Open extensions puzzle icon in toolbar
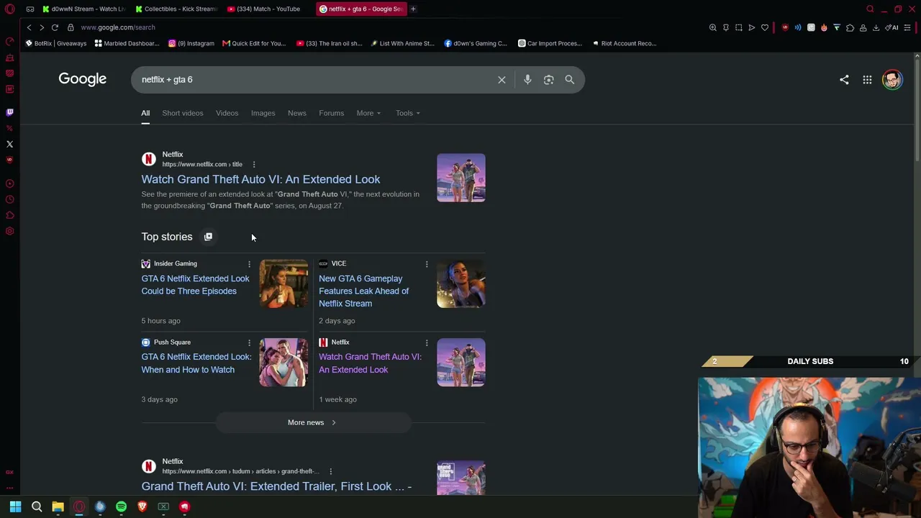The image size is (921, 518). [x=850, y=27]
